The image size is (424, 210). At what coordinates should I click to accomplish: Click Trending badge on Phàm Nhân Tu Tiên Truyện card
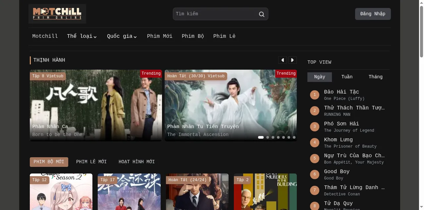point(286,73)
